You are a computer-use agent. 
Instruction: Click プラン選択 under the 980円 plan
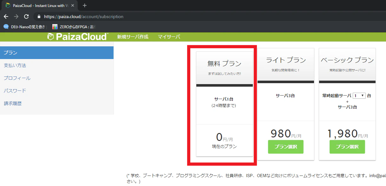[x=286, y=147]
